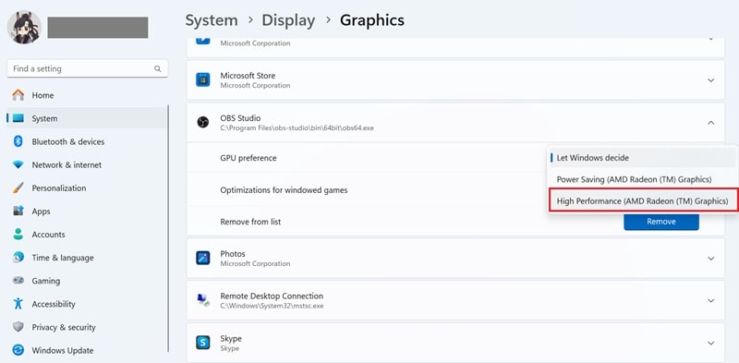Go to Personalization settings
This screenshot has width=739, height=363.
(x=87, y=188)
